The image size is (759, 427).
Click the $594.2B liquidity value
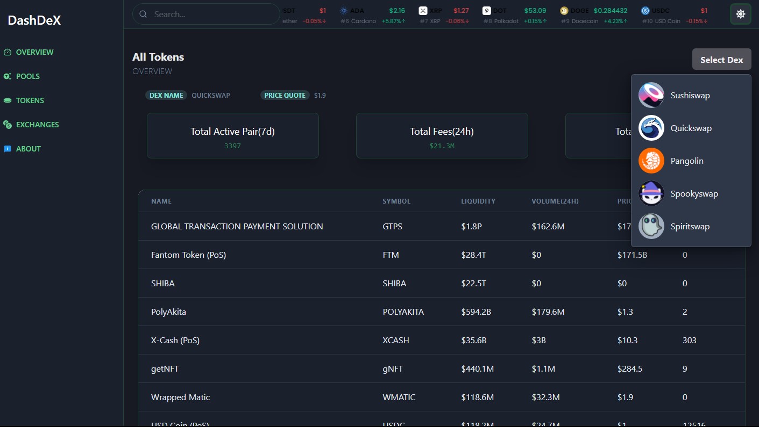(x=476, y=312)
